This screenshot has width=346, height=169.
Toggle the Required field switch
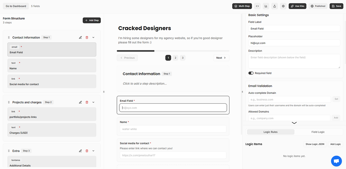tap(251, 73)
